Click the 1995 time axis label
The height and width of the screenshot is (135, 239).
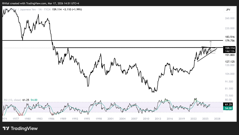point(87,119)
